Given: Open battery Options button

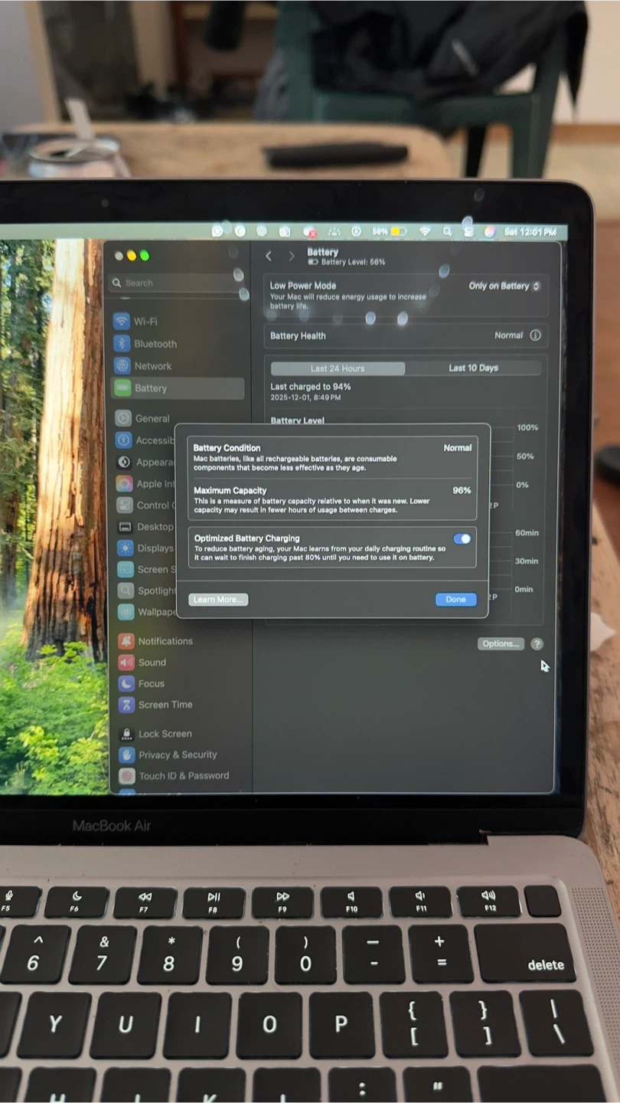Looking at the screenshot, I should tap(501, 643).
